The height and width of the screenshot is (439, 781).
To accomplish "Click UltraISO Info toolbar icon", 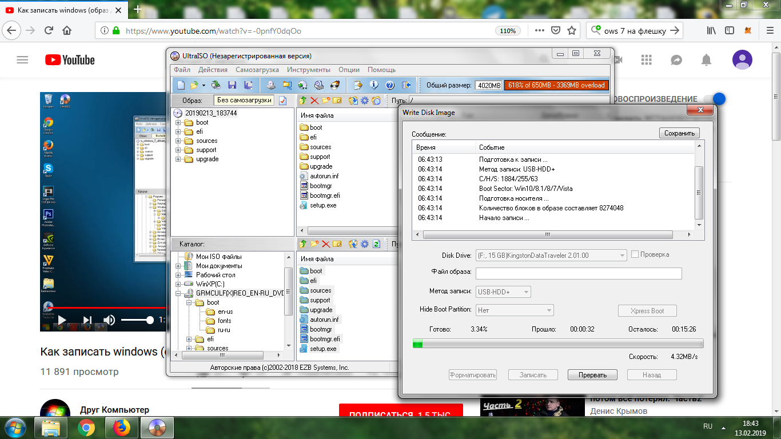I will pyautogui.click(x=374, y=85).
